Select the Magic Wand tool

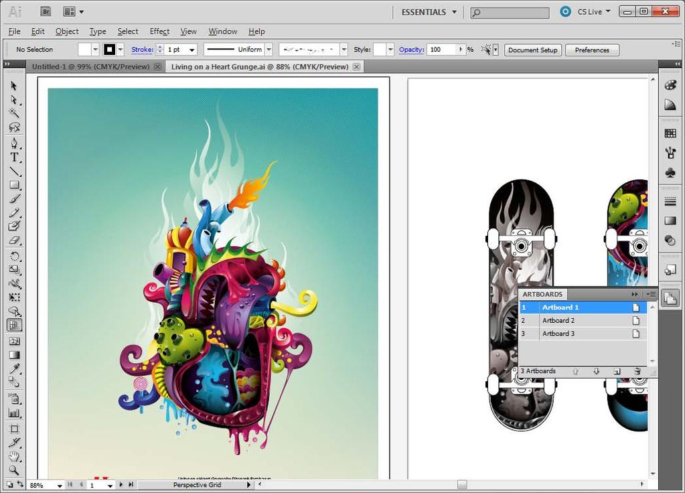14,113
